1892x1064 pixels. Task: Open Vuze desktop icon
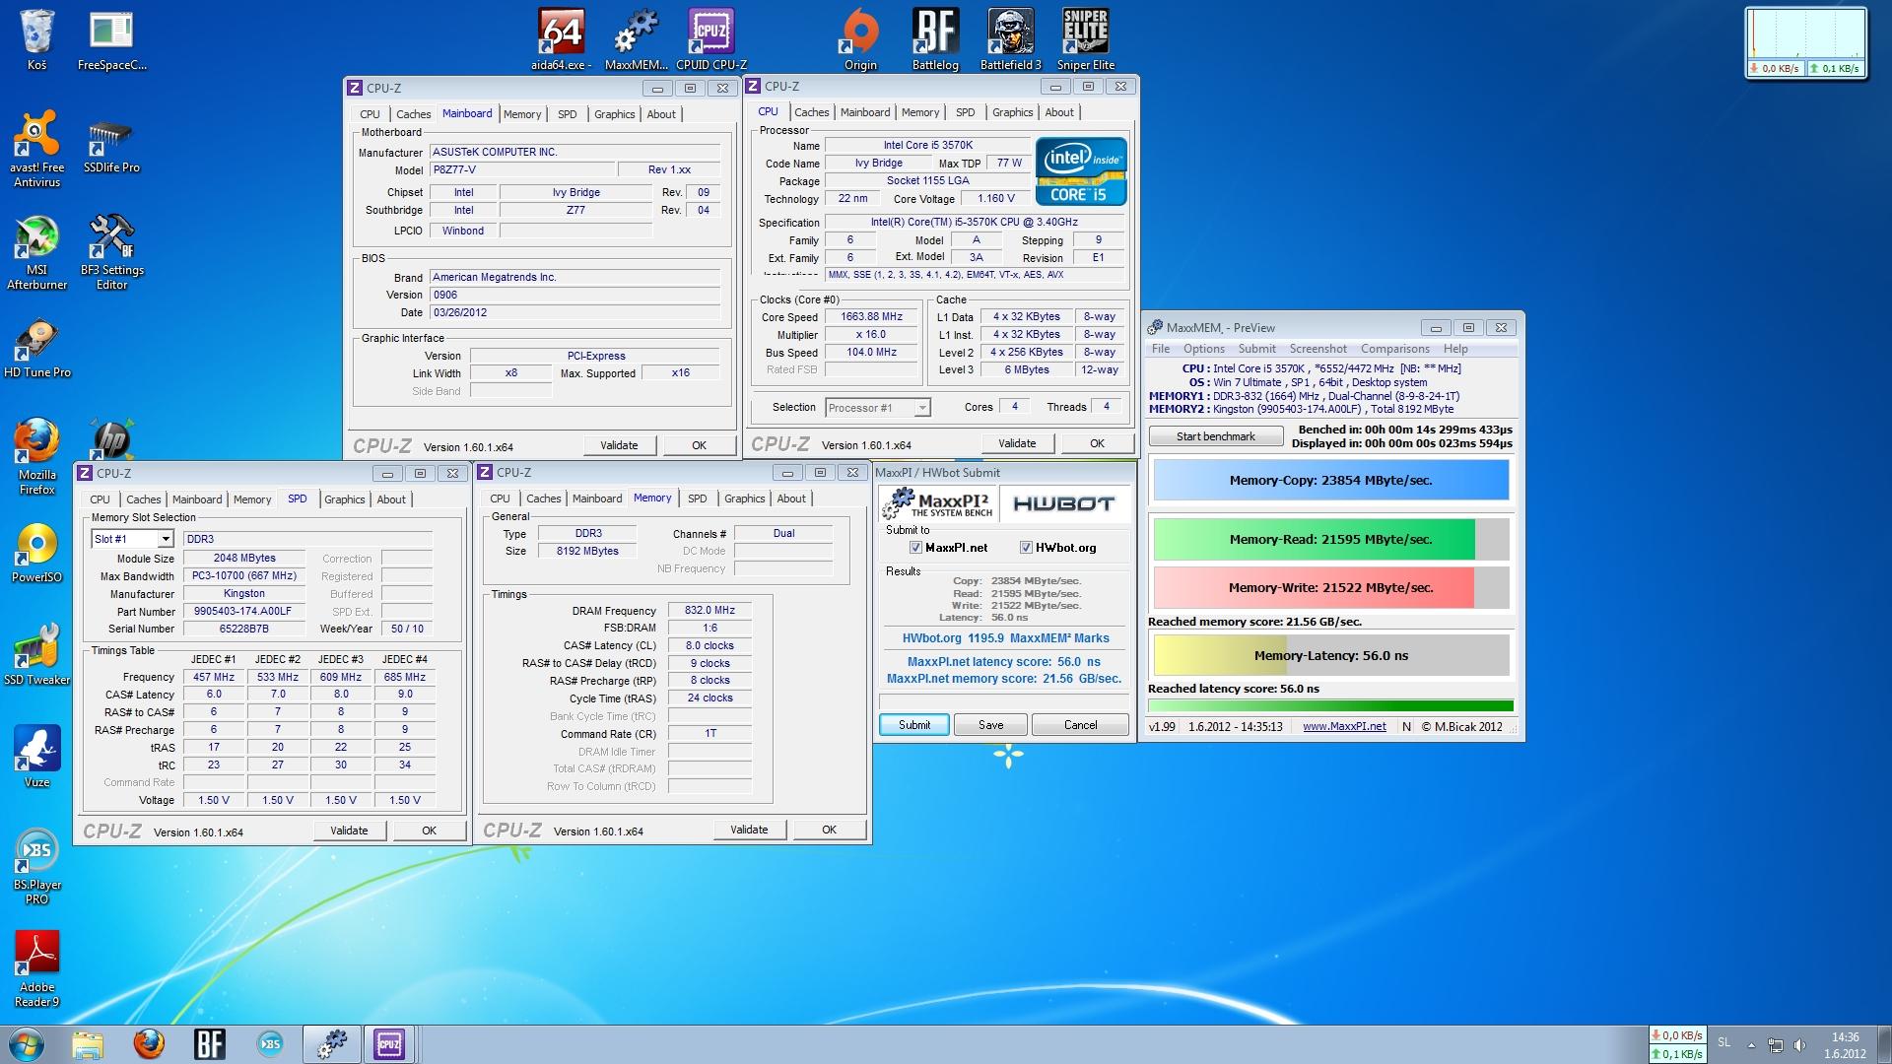(36, 759)
